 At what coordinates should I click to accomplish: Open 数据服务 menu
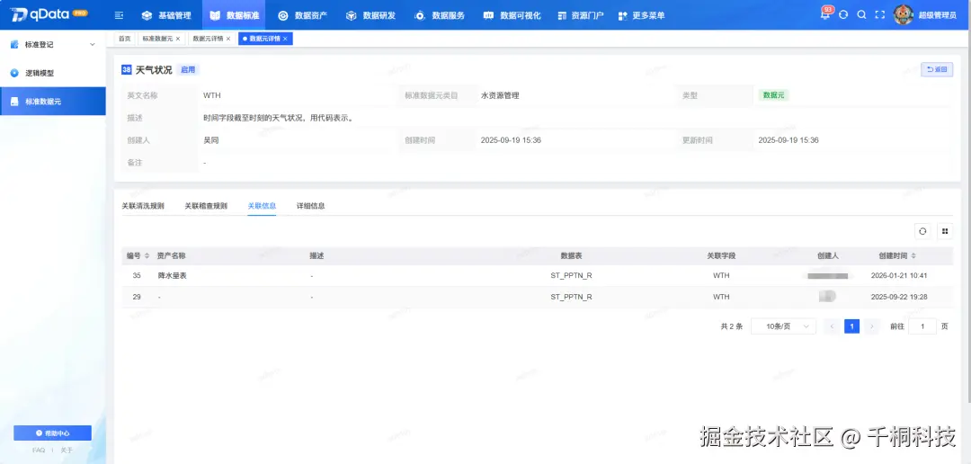(x=439, y=15)
